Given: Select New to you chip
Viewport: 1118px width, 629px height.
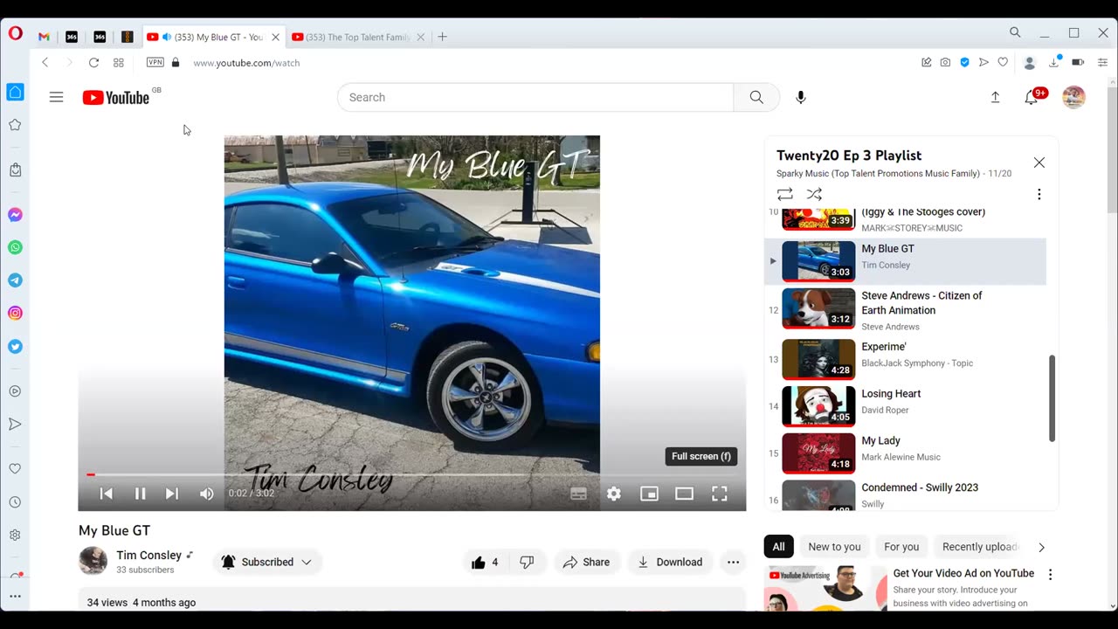Looking at the screenshot, I should (834, 547).
